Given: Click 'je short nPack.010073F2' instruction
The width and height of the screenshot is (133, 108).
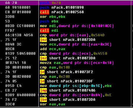Looking at the screenshot, I should coord(66,72).
